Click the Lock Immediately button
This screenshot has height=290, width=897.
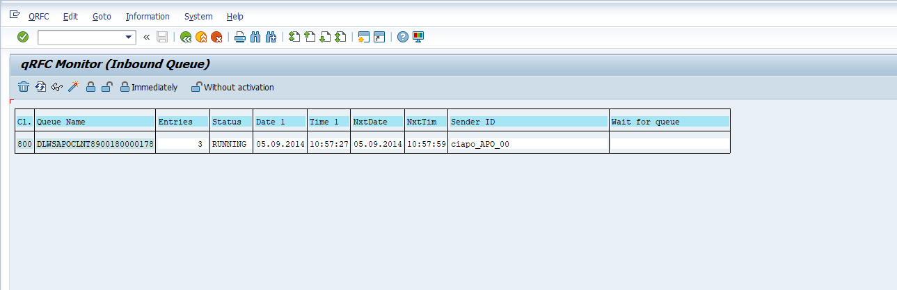tap(148, 87)
